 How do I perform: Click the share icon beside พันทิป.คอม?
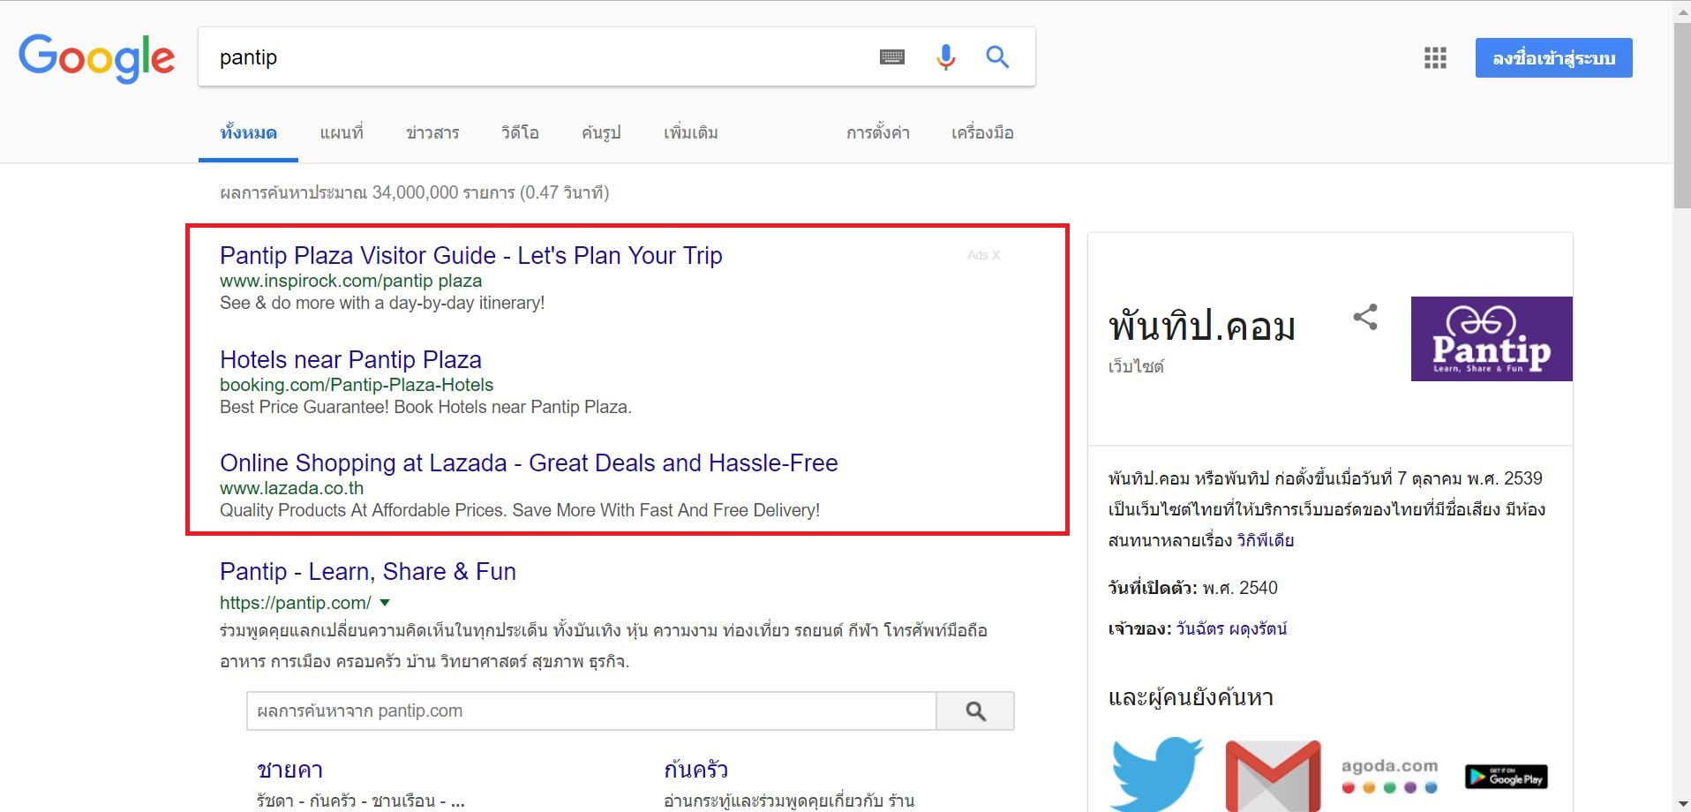coord(1365,317)
